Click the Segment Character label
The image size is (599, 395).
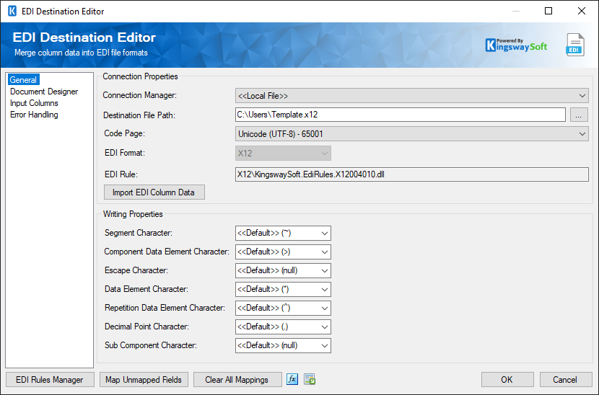[x=139, y=233]
